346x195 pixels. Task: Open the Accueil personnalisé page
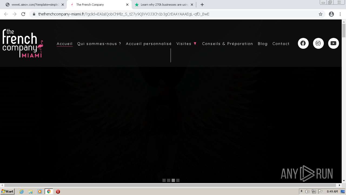tap(149, 44)
